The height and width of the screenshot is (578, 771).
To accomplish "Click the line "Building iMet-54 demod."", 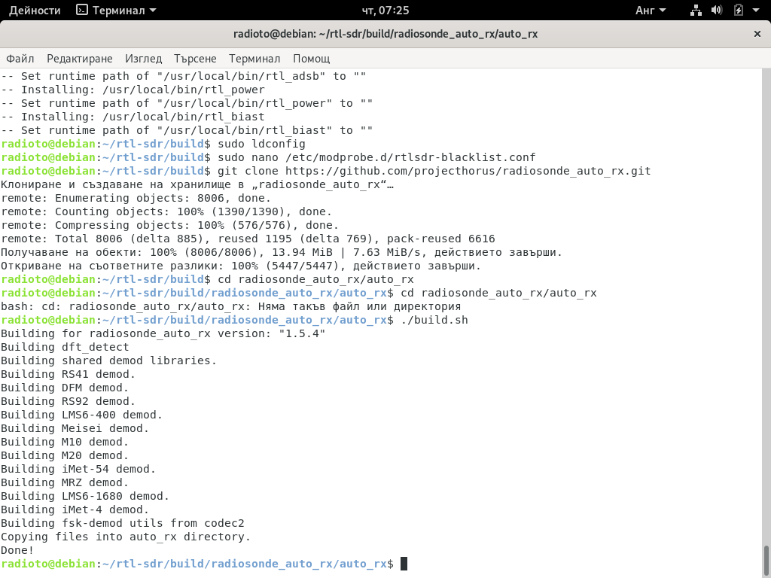I will (x=78, y=469).
